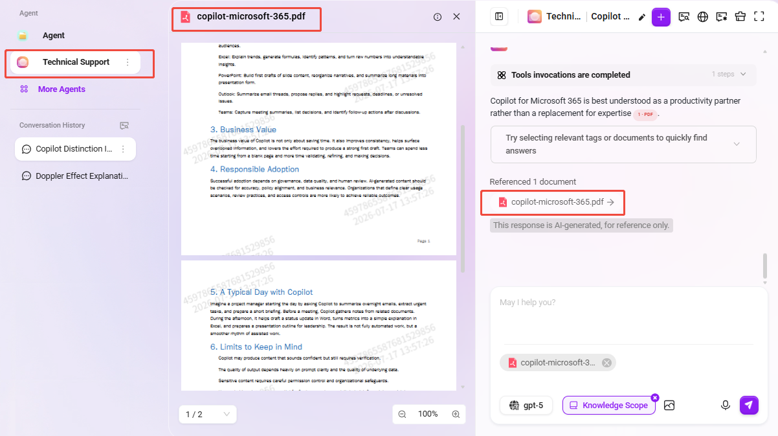This screenshot has height=436, width=778.
Task: Zoom in the PDF document
Action: (456, 414)
